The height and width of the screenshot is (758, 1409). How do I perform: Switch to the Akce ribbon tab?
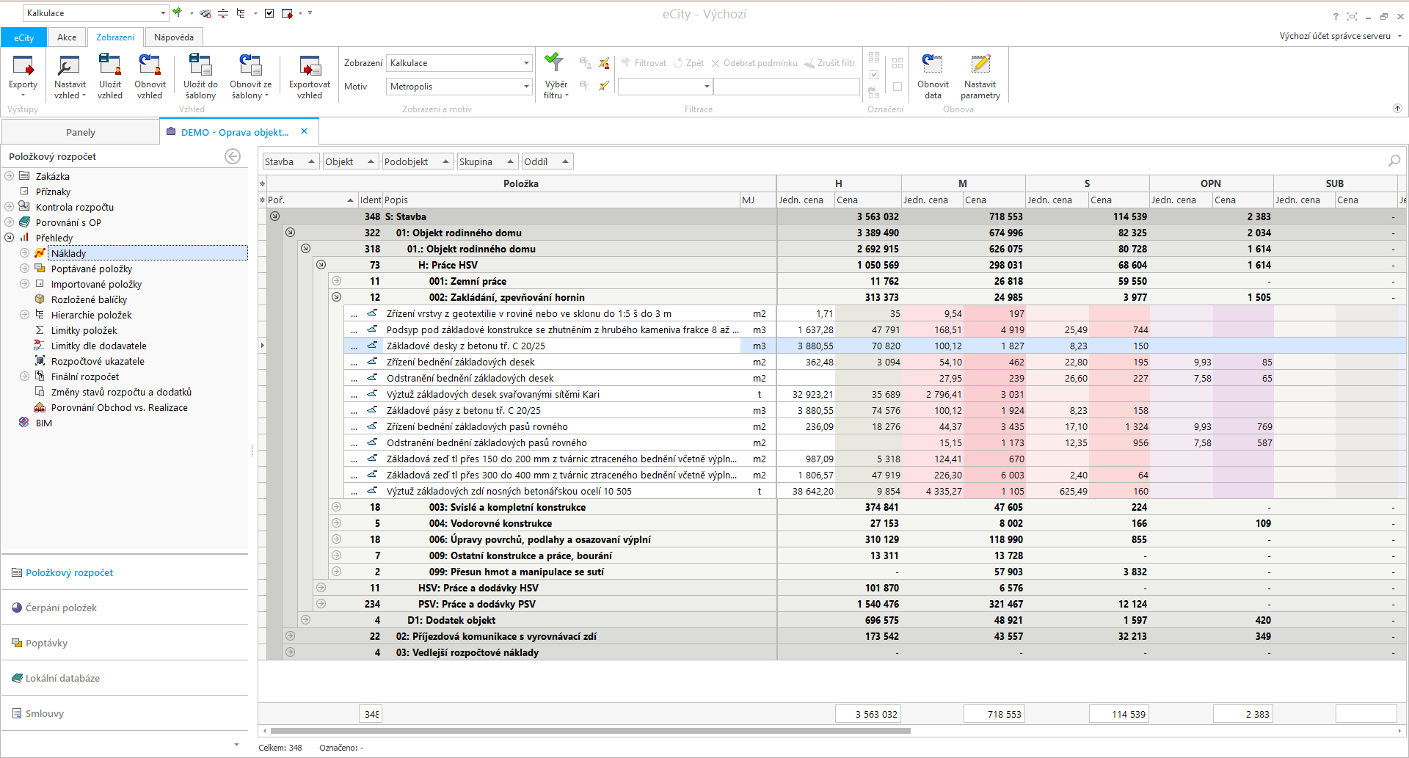click(x=67, y=37)
